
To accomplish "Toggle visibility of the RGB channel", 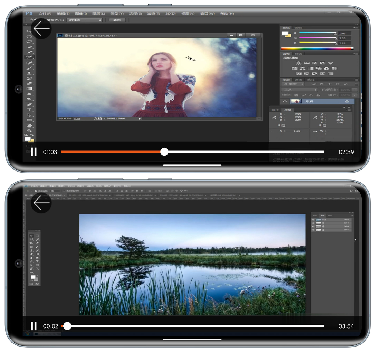I will click(x=313, y=220).
